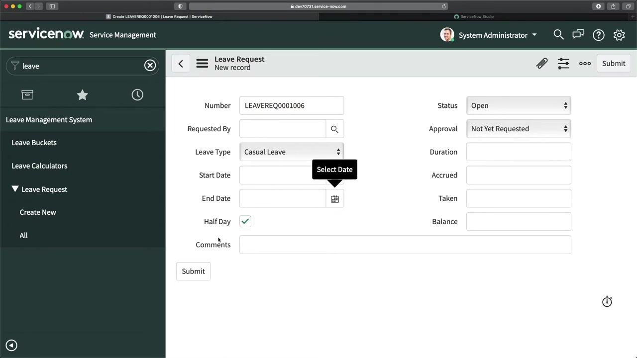Clear the navigator filter text
This screenshot has height=358, width=637.
coord(150,65)
